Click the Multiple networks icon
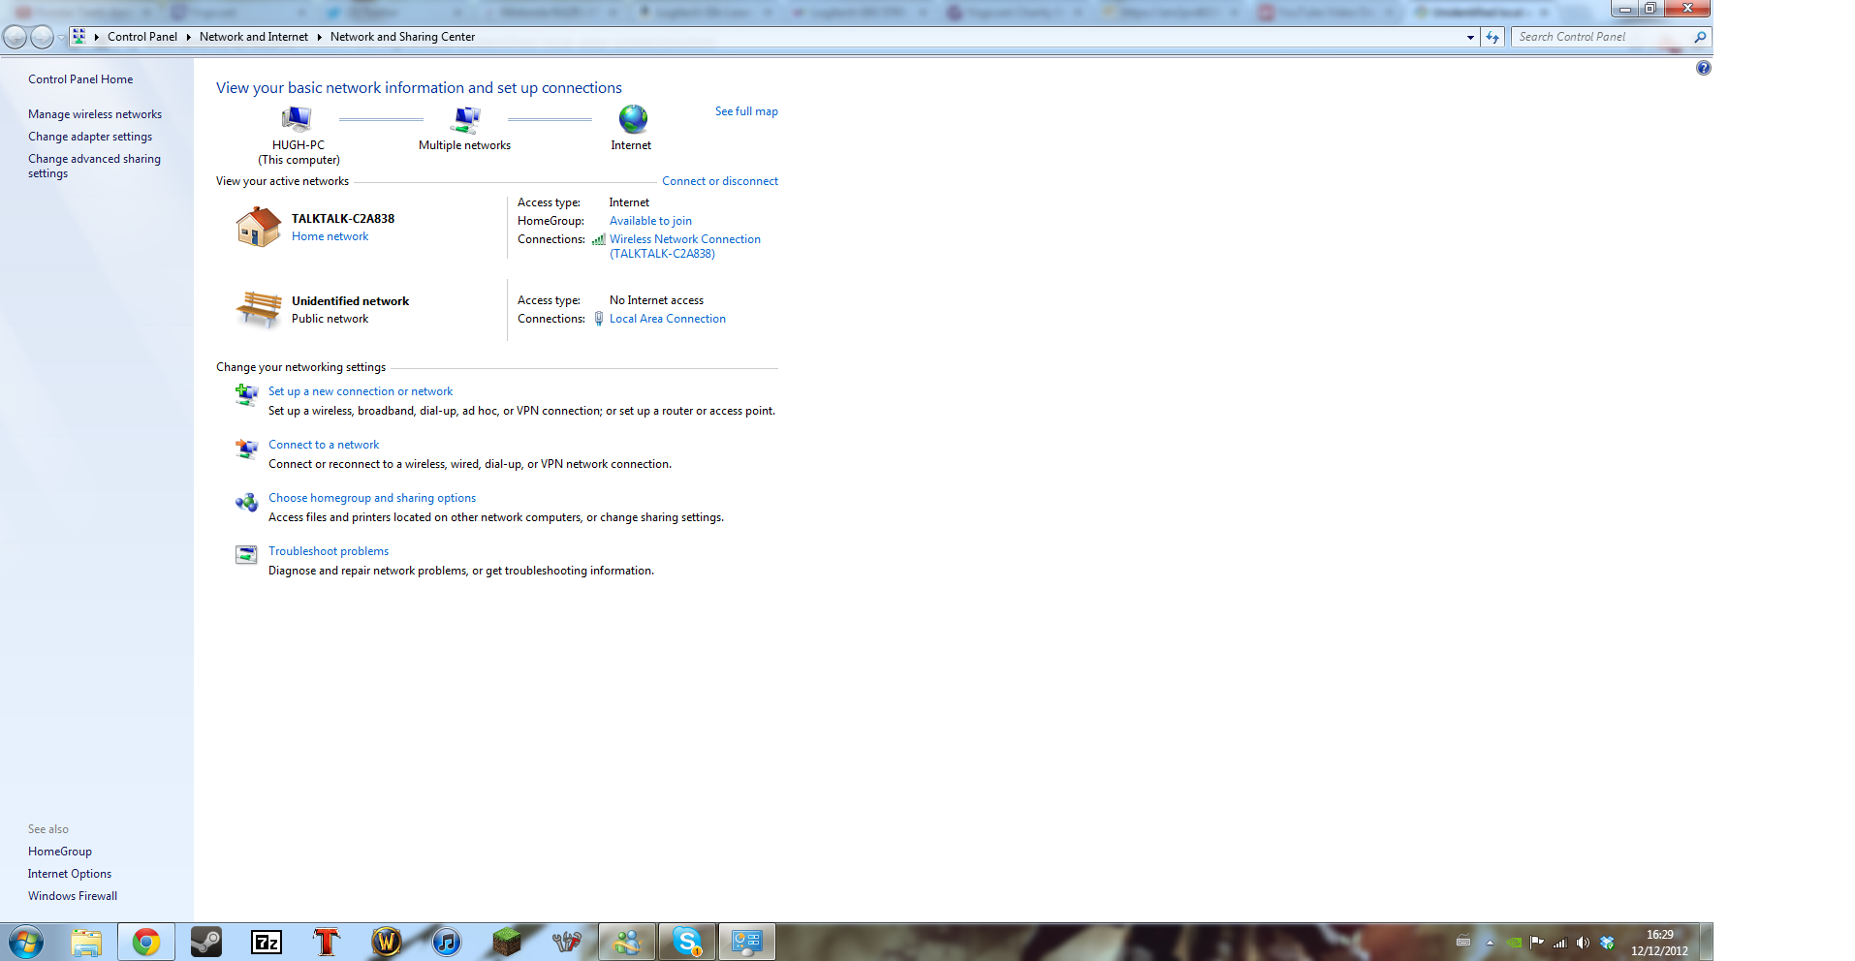Screen dimensions: 1855x961 click(466, 119)
